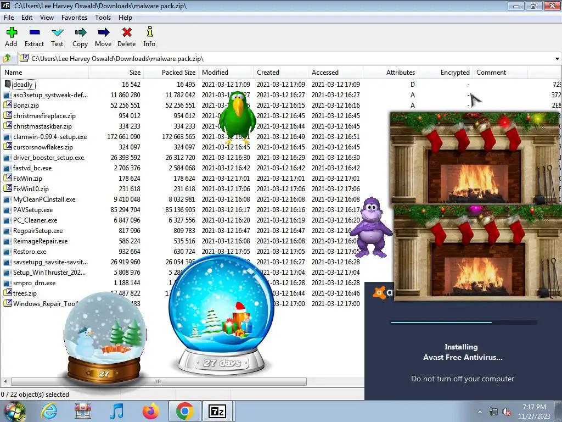Open the Favorites menu
The height and width of the screenshot is (422, 562).
pyautogui.click(x=74, y=17)
